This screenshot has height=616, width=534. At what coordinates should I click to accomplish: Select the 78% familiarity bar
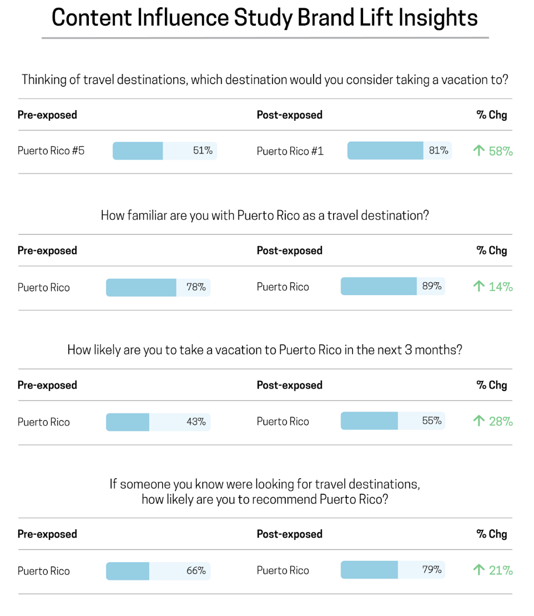click(x=158, y=287)
